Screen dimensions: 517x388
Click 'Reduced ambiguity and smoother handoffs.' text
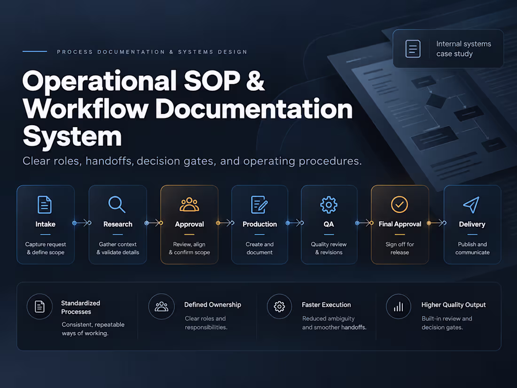[334, 323]
